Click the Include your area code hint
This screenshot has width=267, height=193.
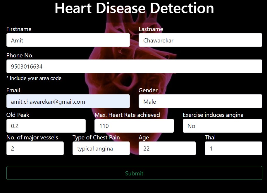tap(34, 78)
